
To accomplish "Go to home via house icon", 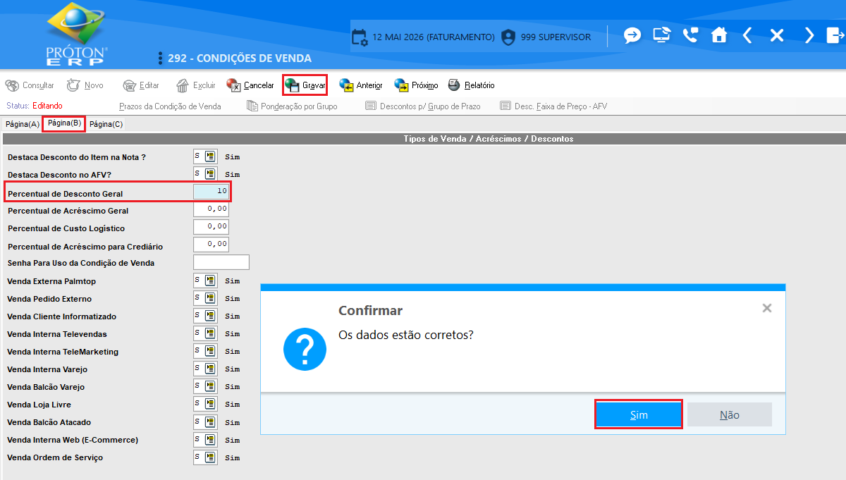I will [719, 35].
